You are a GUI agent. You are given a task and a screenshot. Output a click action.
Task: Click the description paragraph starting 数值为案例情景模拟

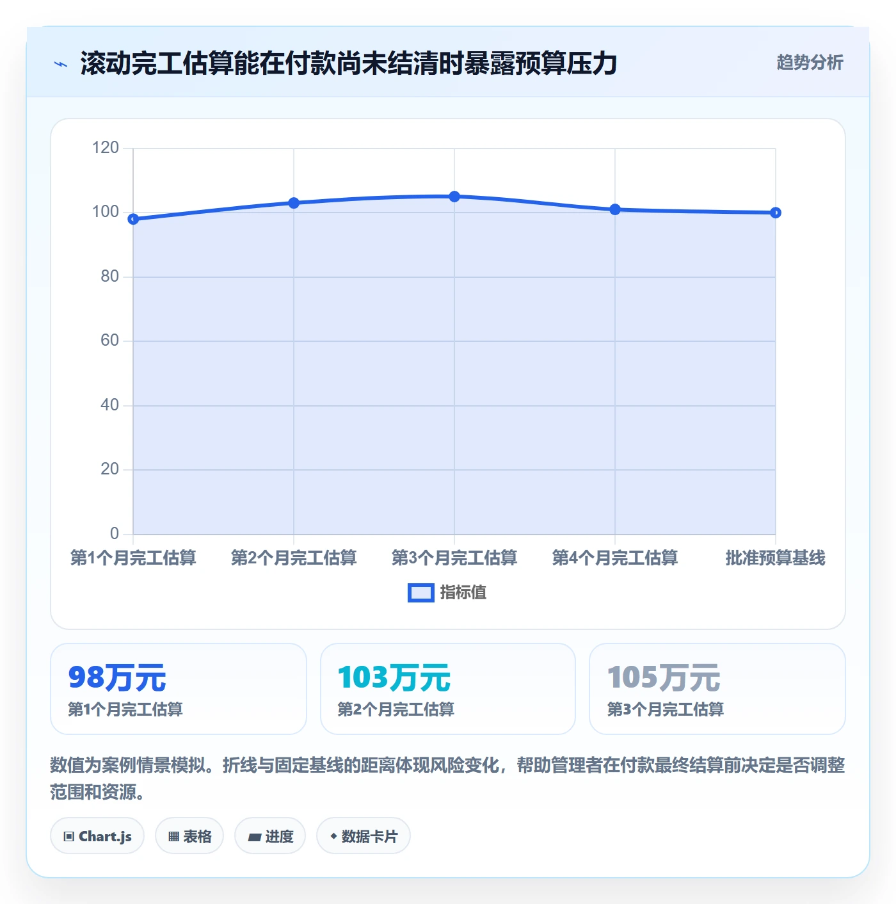[448, 779]
